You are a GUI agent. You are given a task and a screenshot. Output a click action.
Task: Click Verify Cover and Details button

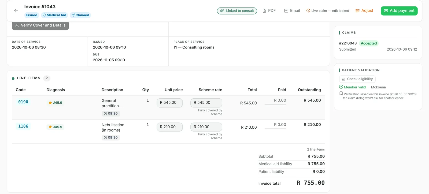(x=40, y=25)
